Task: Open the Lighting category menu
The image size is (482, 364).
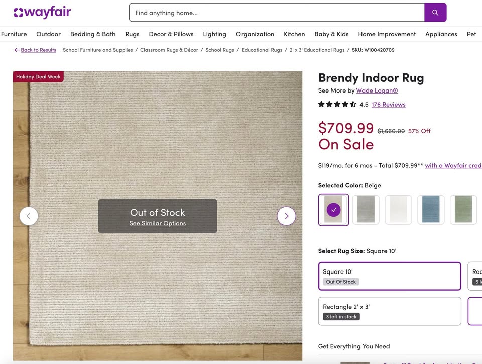Action: pyautogui.click(x=214, y=34)
